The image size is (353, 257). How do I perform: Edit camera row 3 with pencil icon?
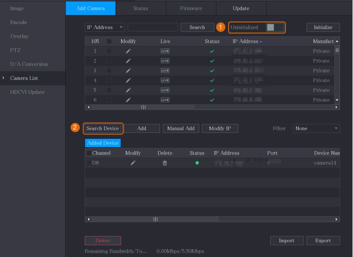point(128,71)
